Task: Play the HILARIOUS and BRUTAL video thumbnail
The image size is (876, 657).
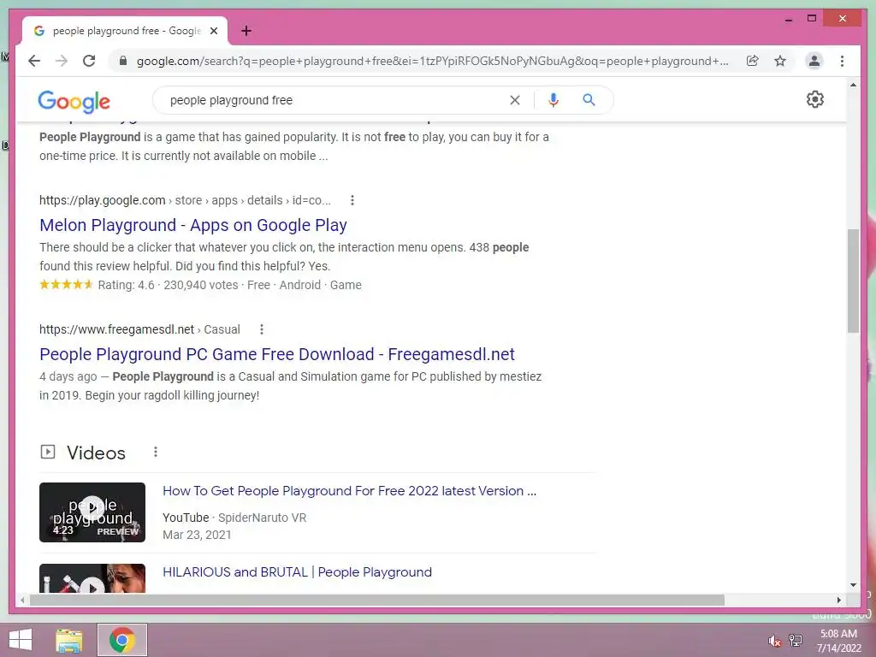Action: 92,578
